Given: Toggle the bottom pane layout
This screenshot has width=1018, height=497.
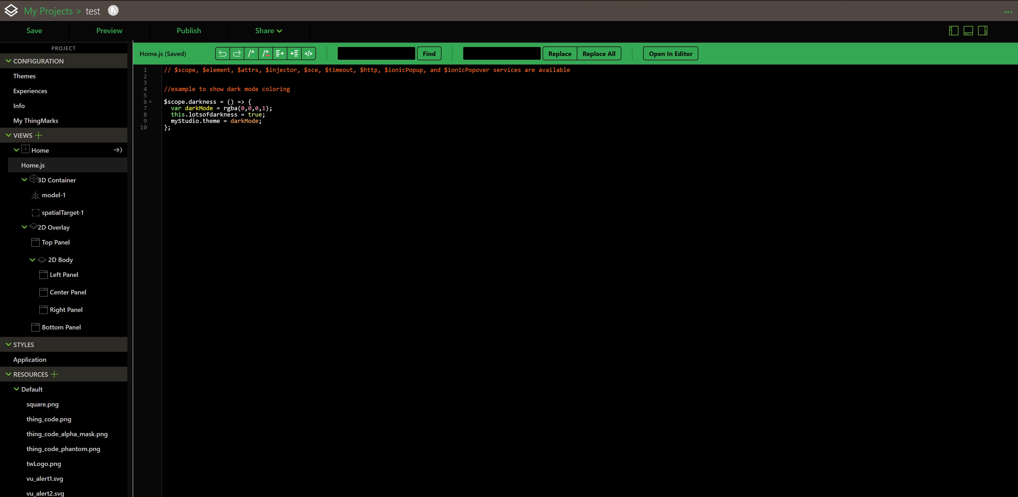Looking at the screenshot, I should tap(968, 31).
